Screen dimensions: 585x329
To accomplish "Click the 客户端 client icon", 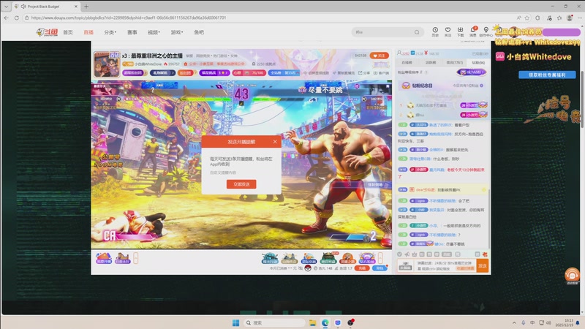I will pos(381,72).
